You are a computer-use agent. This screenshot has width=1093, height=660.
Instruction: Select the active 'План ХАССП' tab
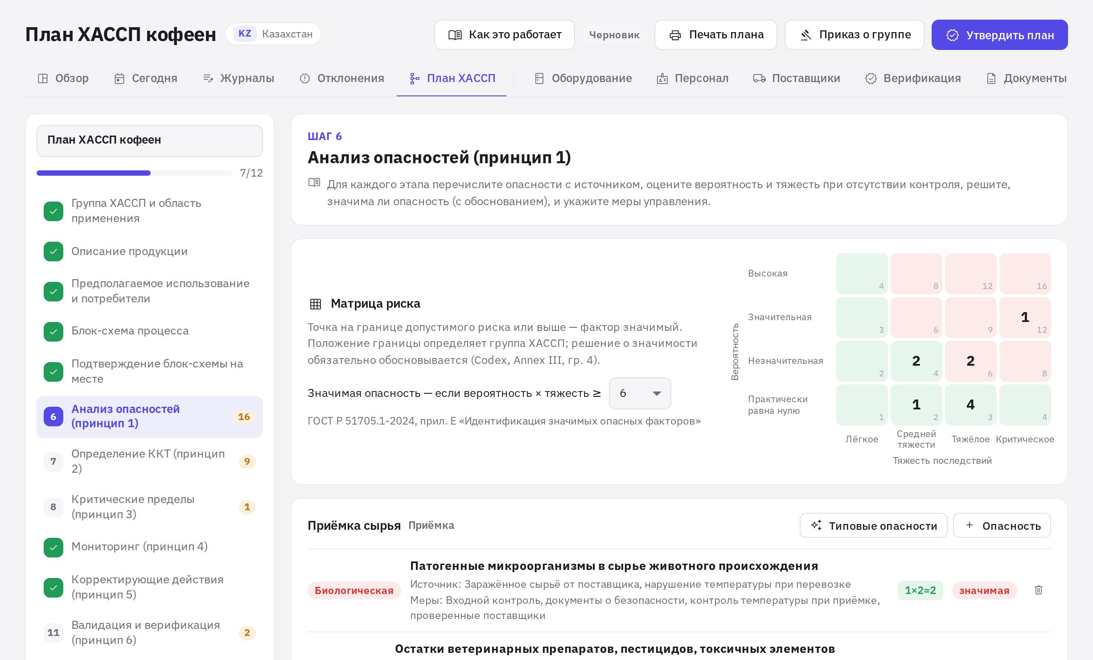coord(452,78)
